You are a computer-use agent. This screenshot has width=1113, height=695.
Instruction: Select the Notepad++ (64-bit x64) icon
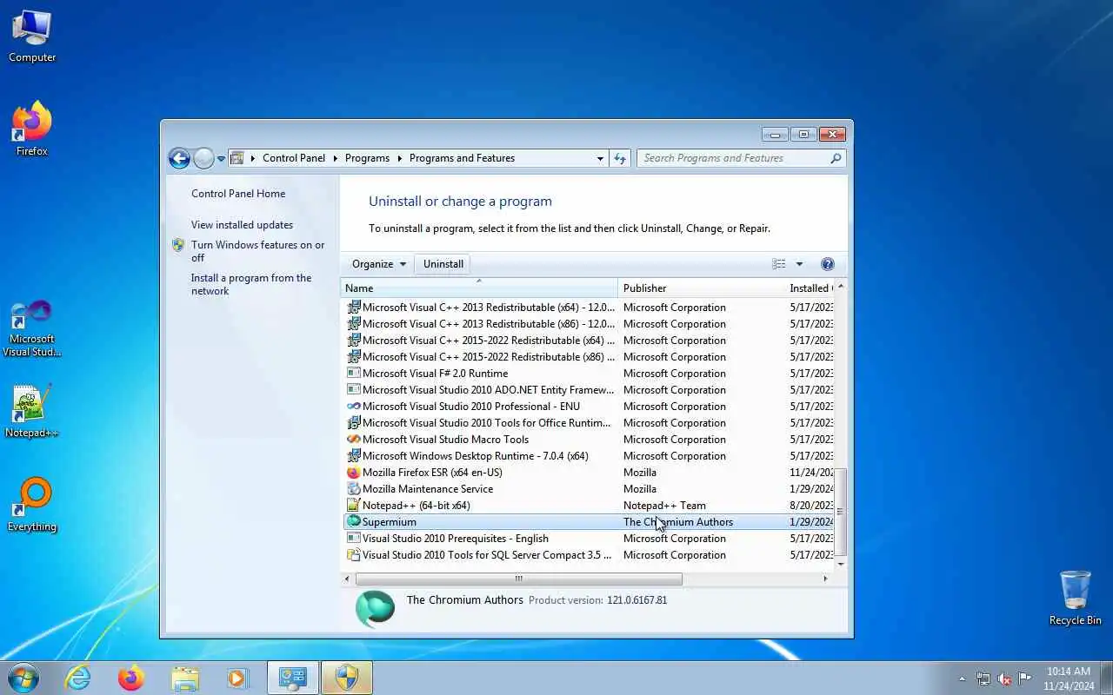(x=353, y=506)
